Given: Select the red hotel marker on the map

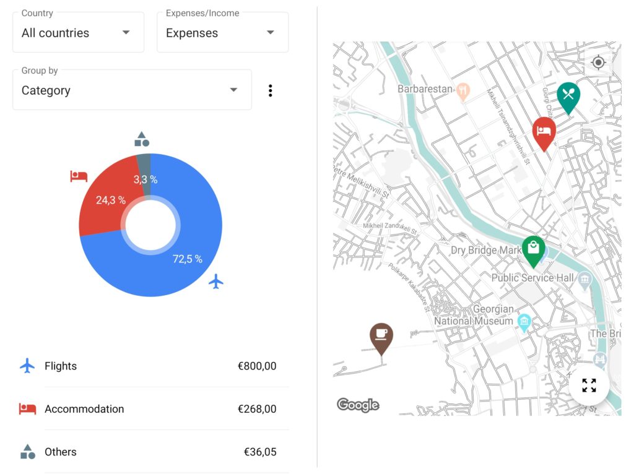Looking at the screenshot, I should pyautogui.click(x=544, y=131).
